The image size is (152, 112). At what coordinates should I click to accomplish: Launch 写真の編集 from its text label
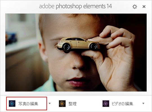[x=28, y=104]
